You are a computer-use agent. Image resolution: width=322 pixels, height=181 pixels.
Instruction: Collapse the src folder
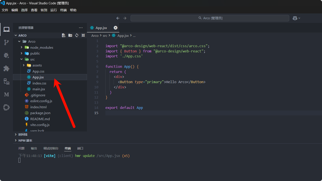coord(22,59)
